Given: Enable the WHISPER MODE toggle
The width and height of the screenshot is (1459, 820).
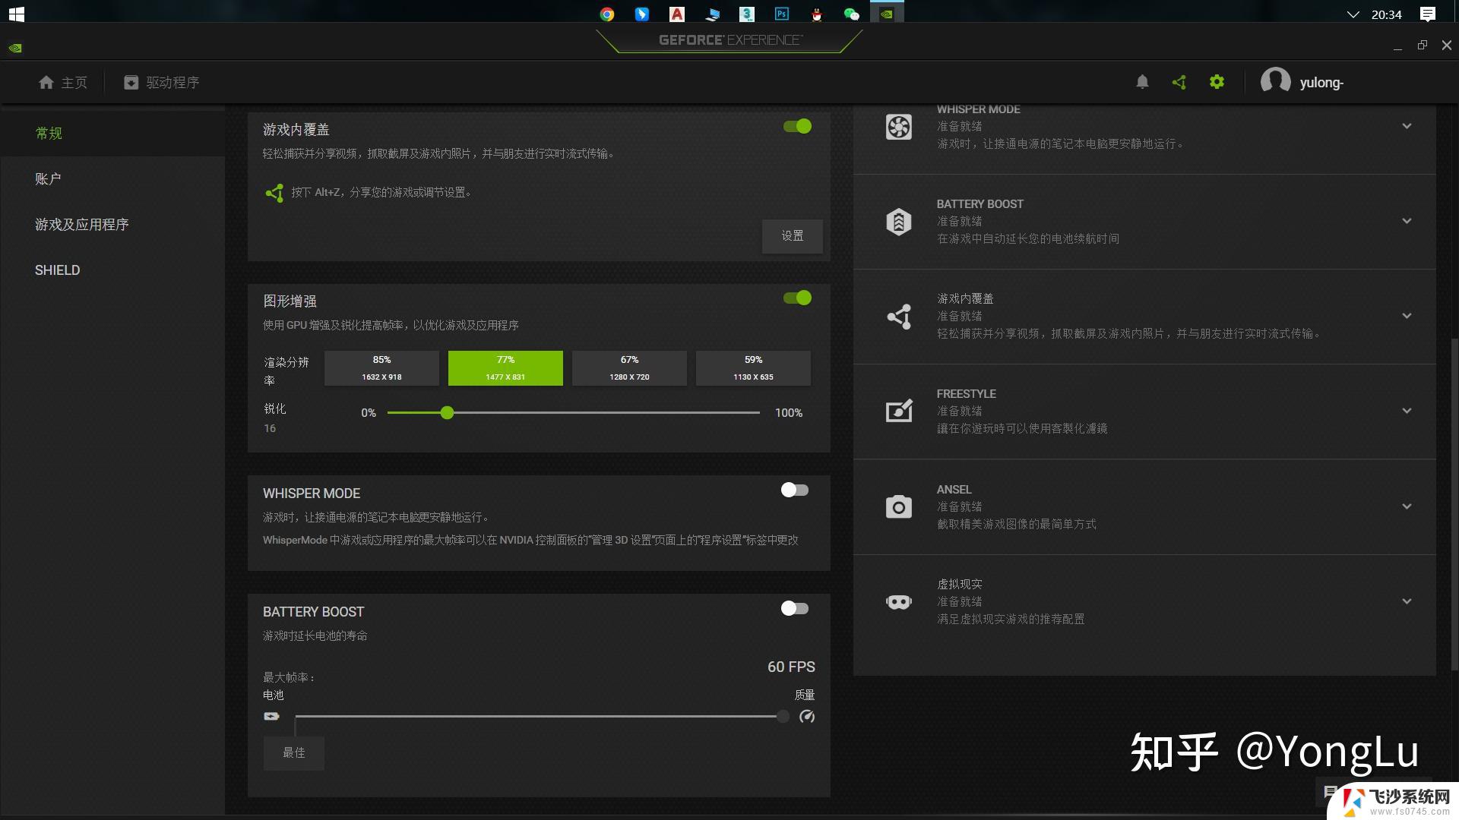Looking at the screenshot, I should tap(795, 490).
